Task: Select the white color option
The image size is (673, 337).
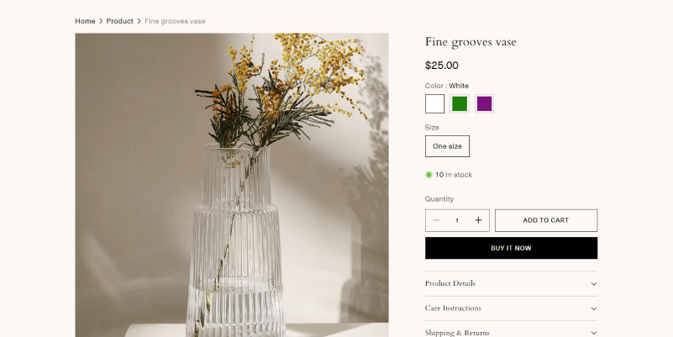Action: click(434, 104)
